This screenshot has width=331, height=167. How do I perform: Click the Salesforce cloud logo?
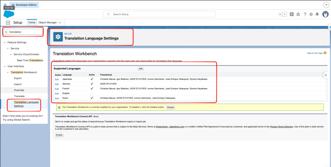point(9,14)
